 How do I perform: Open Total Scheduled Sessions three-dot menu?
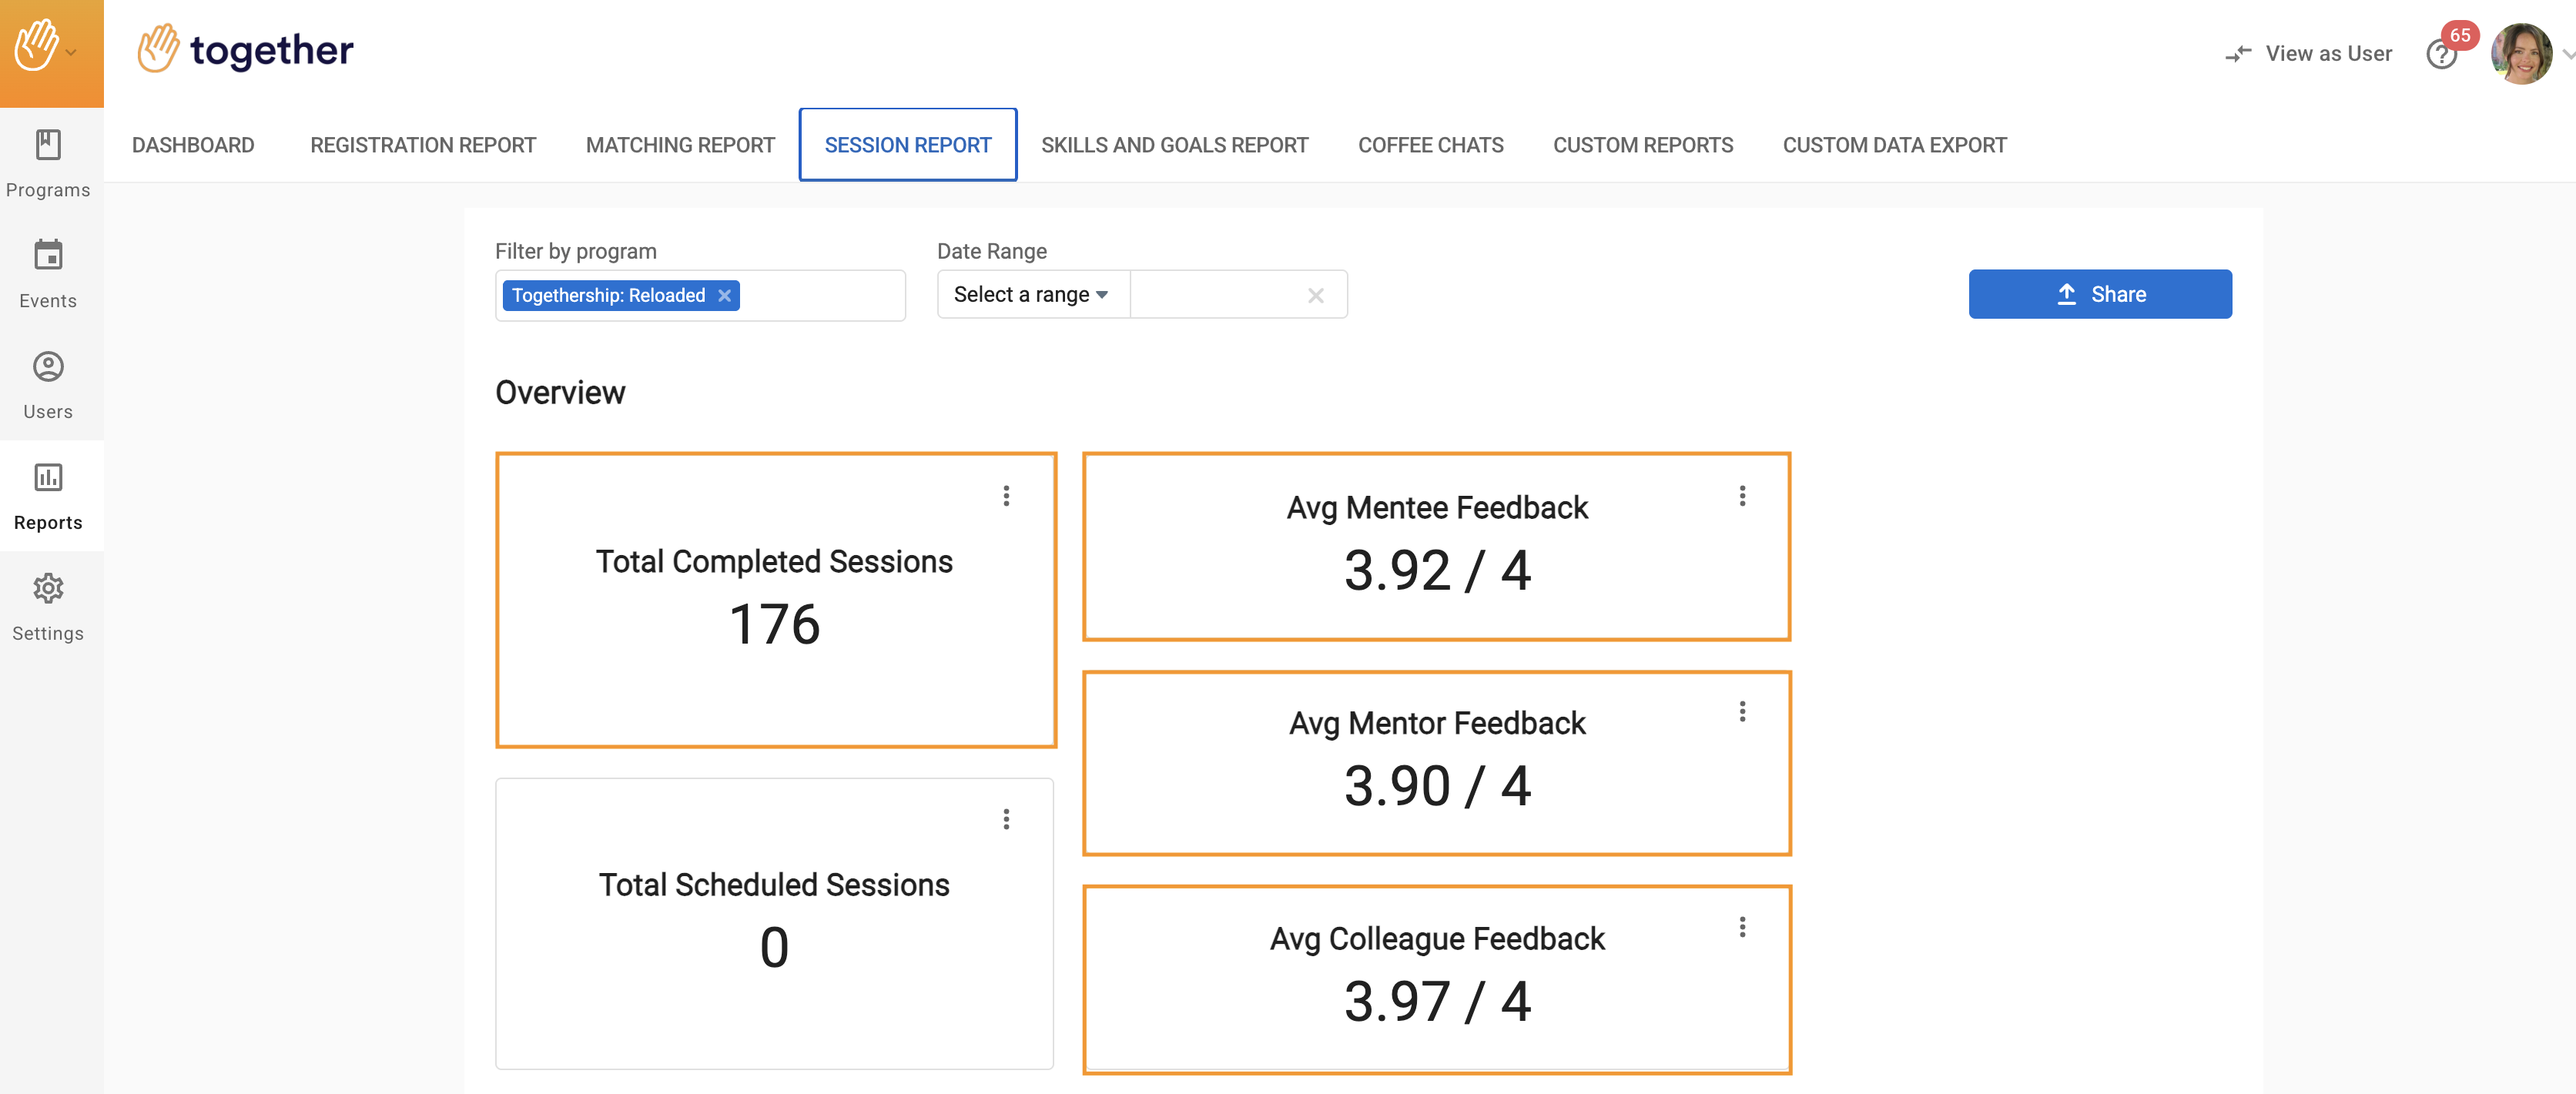1006,820
